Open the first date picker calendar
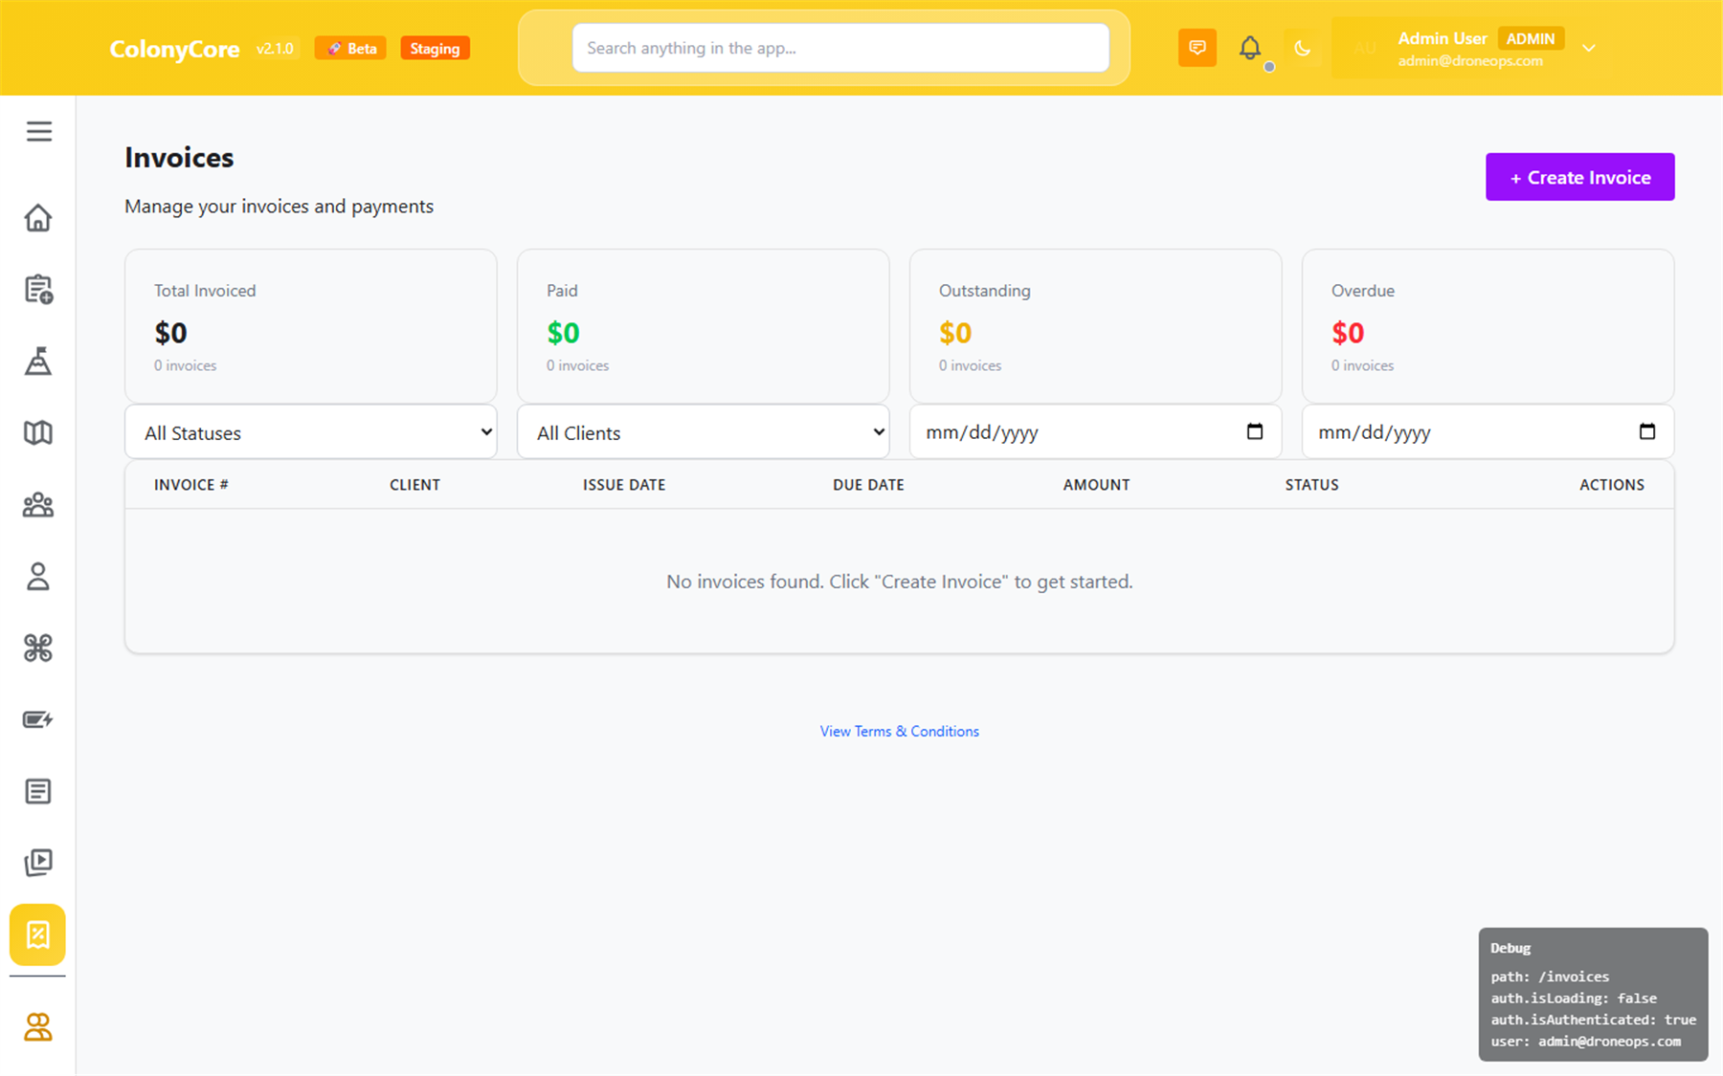Viewport: 1723px width, 1076px height. (1255, 432)
